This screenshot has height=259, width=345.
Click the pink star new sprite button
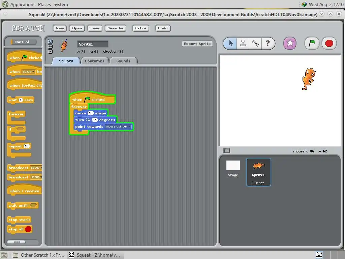coord(290,43)
